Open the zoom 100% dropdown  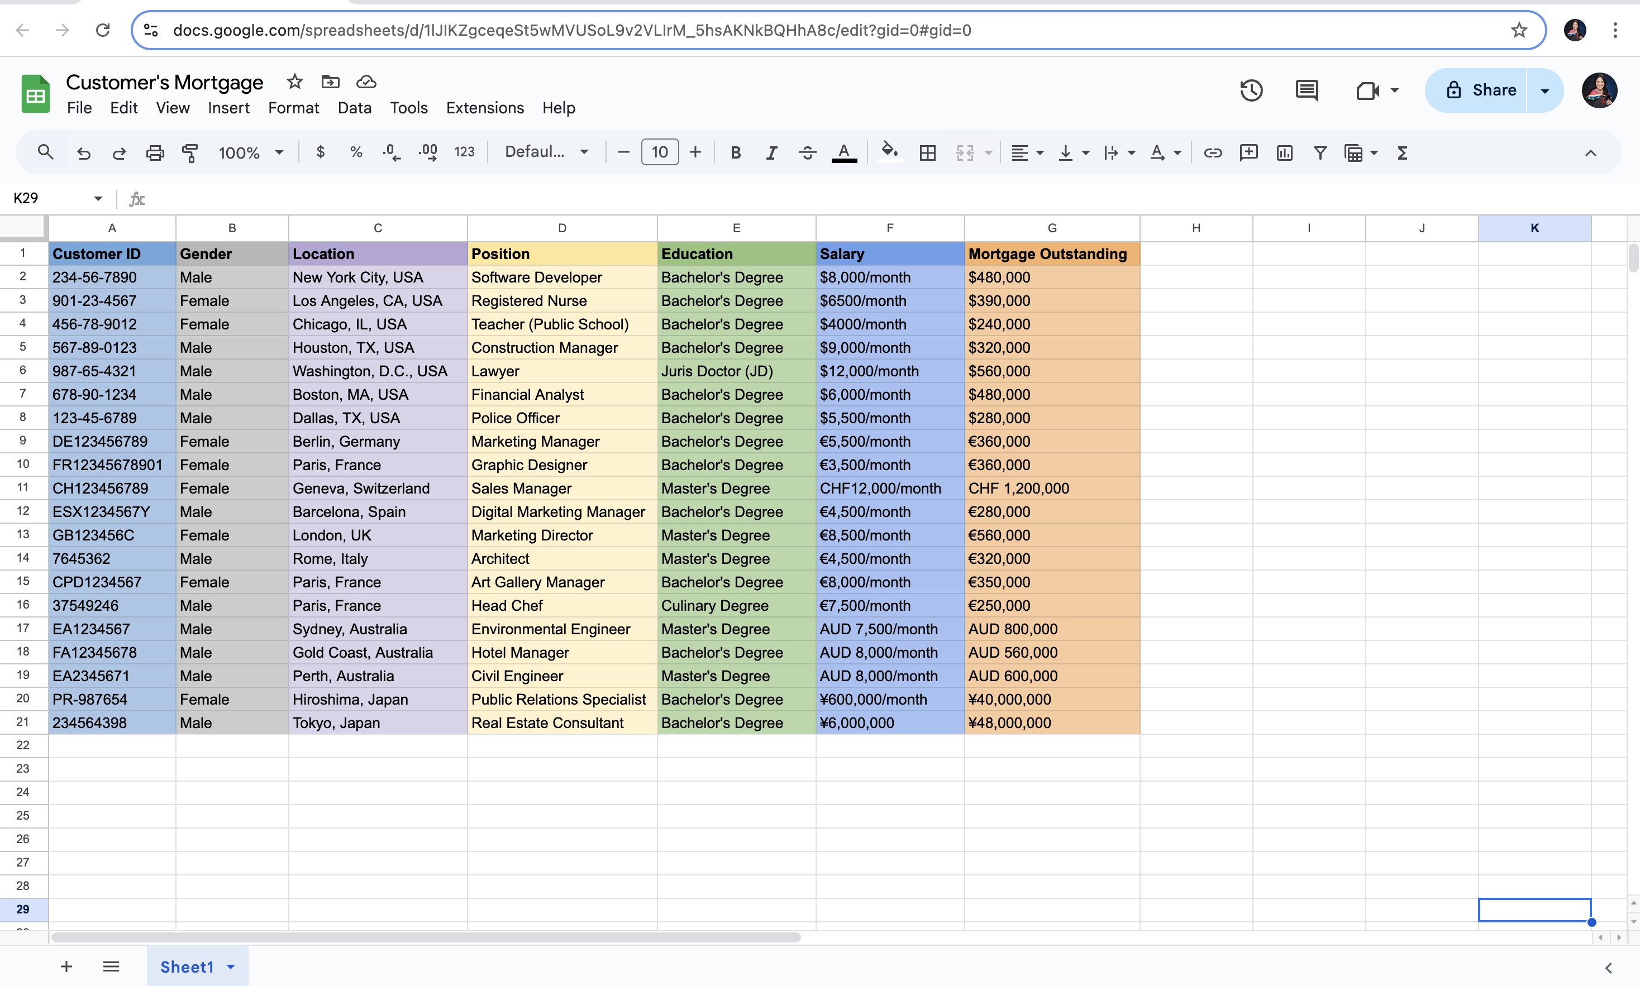click(x=250, y=153)
